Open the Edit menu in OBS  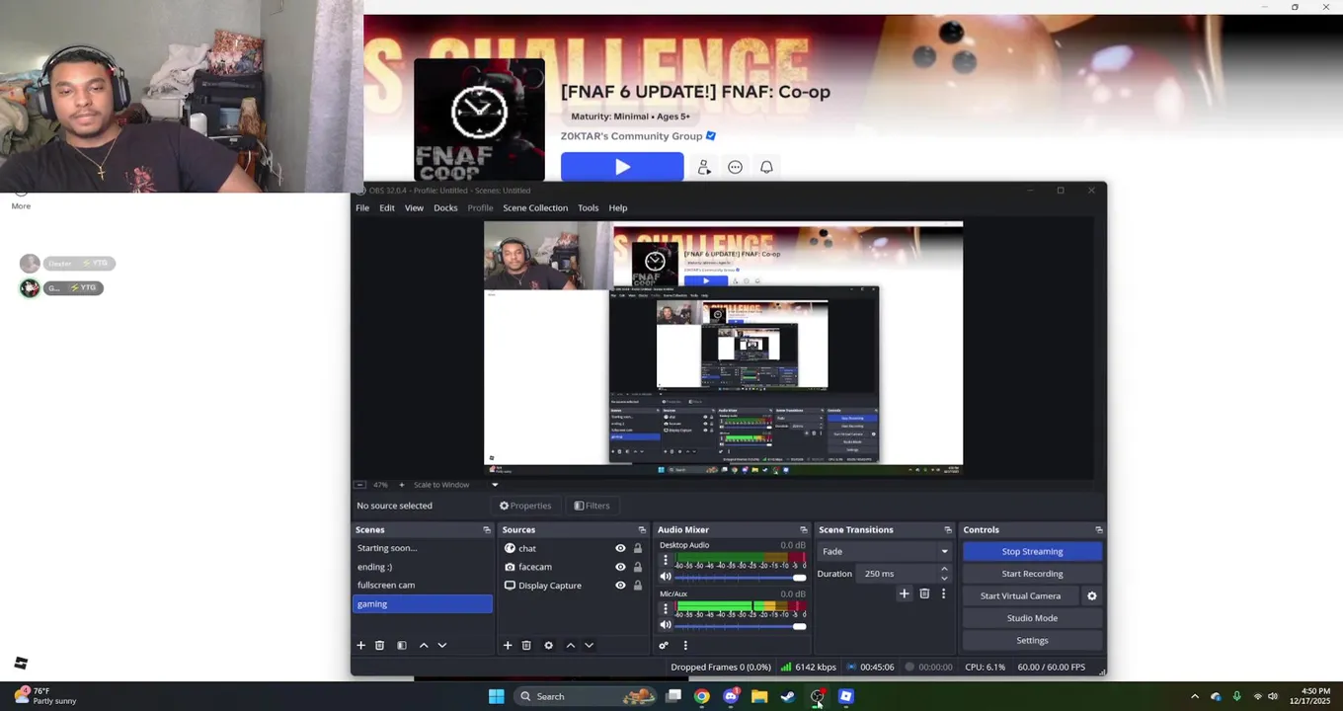(x=387, y=208)
